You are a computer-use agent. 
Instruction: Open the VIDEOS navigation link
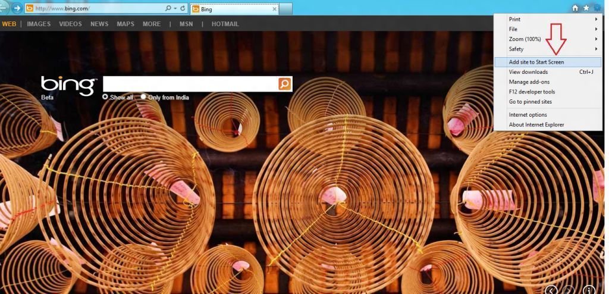click(x=70, y=24)
